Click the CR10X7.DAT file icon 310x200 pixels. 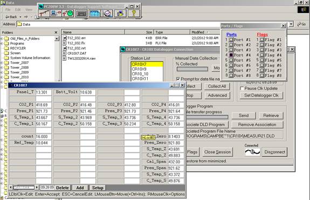coord(65,53)
